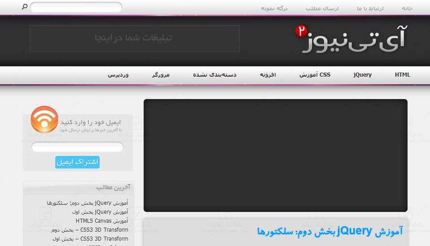This screenshot has height=246, width=430.
Task: Visit the برگه نمونه sample page
Action: click(274, 9)
